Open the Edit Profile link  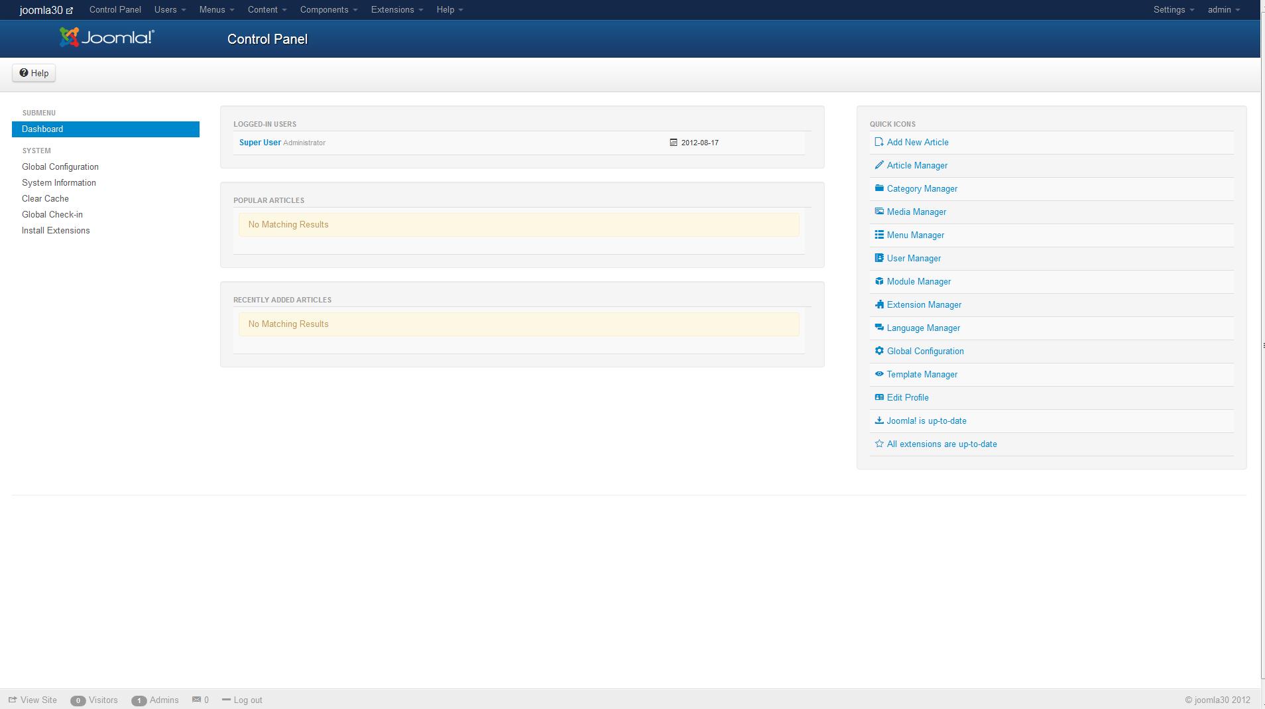[908, 397]
